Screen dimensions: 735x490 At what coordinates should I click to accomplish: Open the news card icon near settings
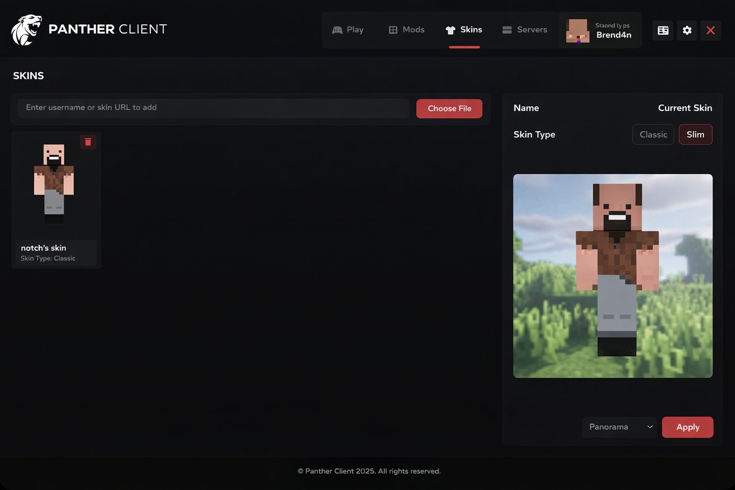click(663, 30)
